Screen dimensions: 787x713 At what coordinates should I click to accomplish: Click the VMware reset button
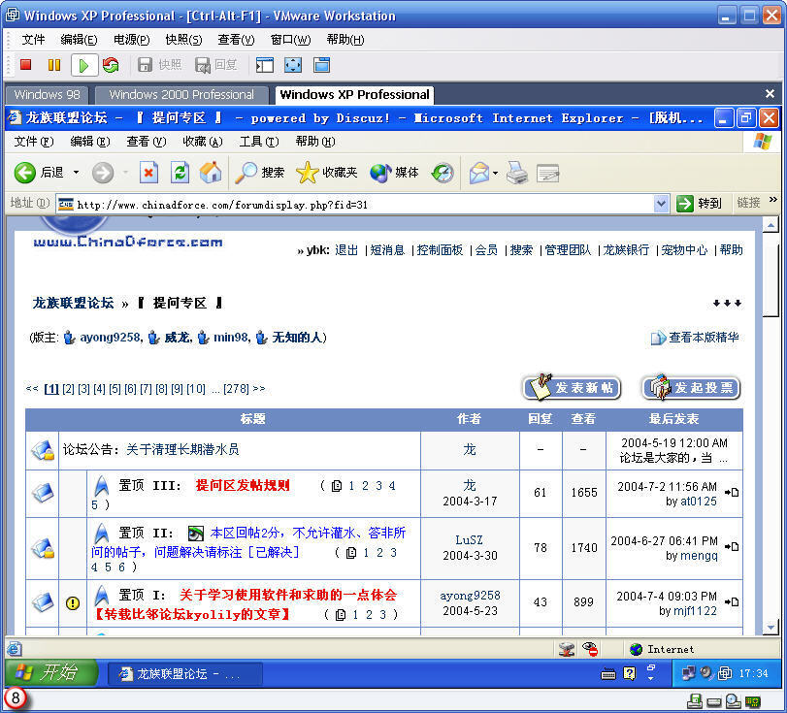[111, 65]
